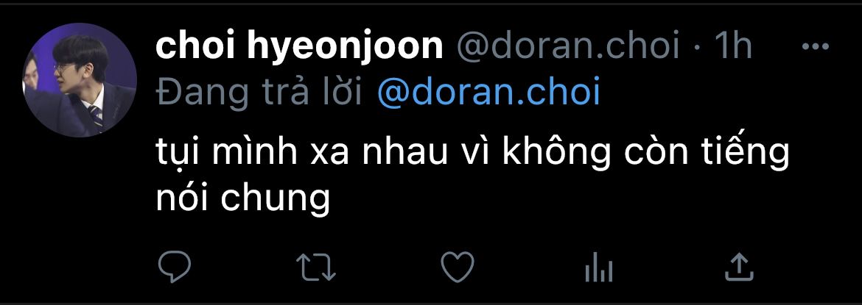This screenshot has width=862, height=305.
Task: Like the tweet with the heart icon
Action: click(458, 267)
